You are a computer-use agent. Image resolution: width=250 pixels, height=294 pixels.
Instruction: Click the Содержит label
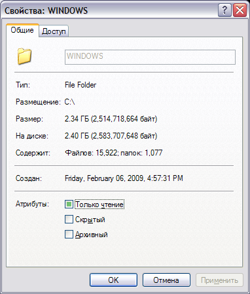pyautogui.click(x=33, y=153)
